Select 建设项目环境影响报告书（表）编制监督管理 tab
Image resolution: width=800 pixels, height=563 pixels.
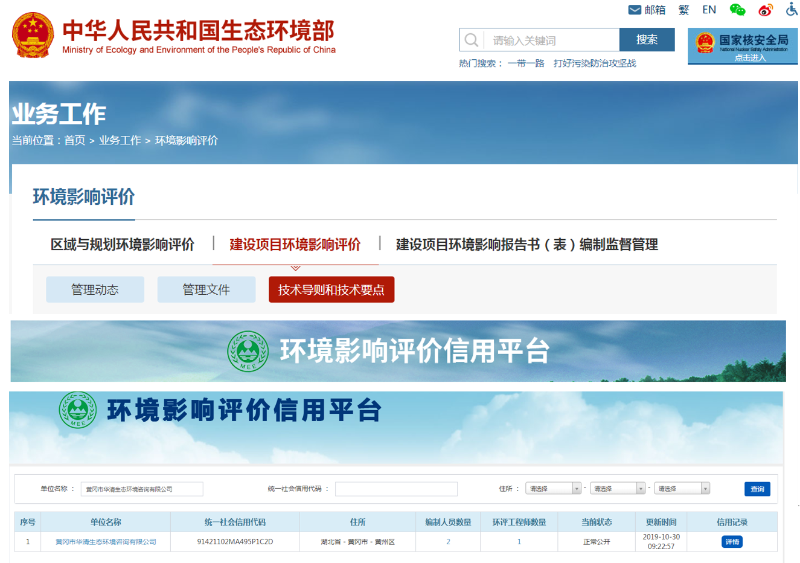(526, 245)
